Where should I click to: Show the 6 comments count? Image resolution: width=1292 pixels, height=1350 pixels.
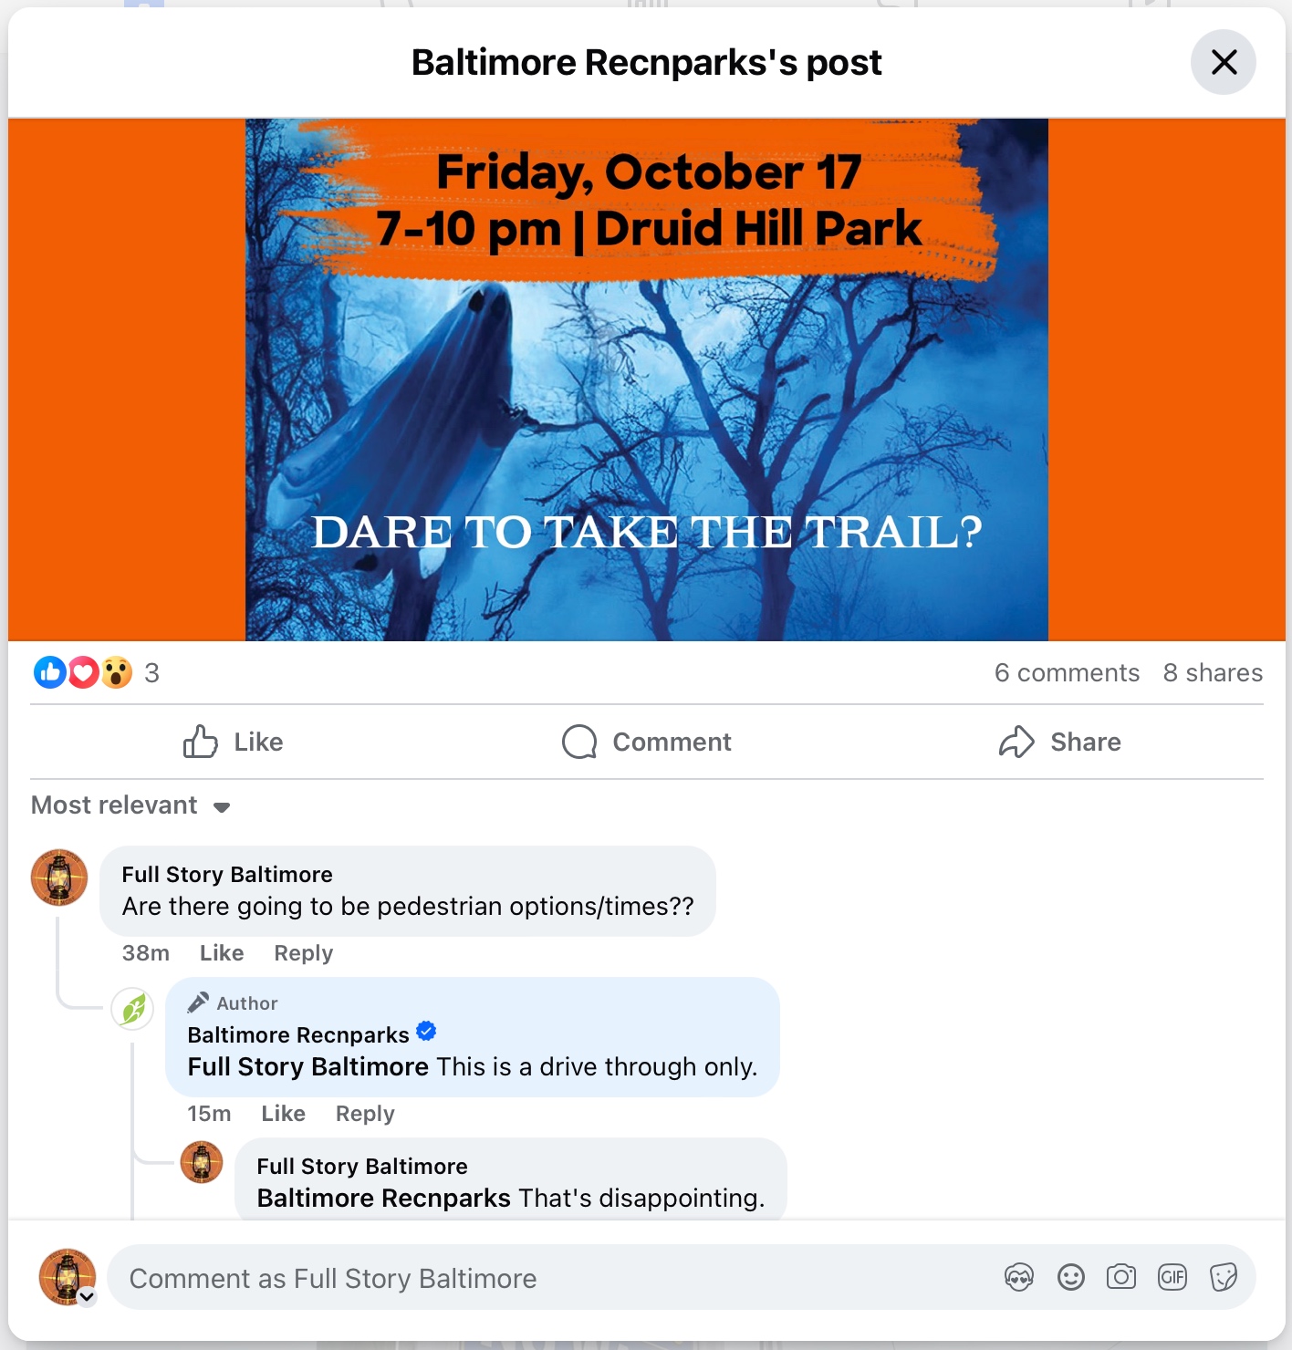[x=1067, y=673]
